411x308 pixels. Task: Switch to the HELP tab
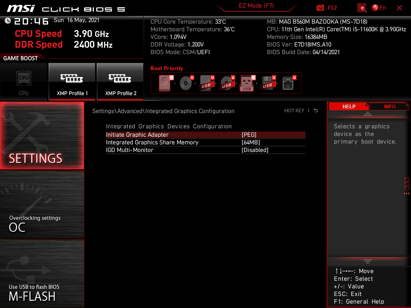[349, 106]
